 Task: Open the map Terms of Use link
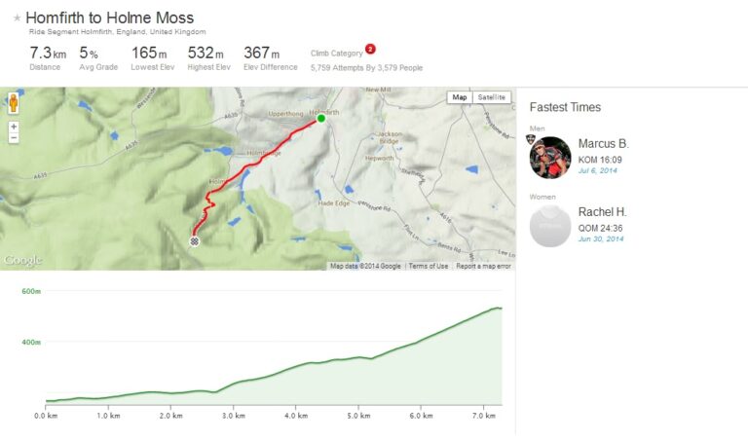click(x=429, y=266)
